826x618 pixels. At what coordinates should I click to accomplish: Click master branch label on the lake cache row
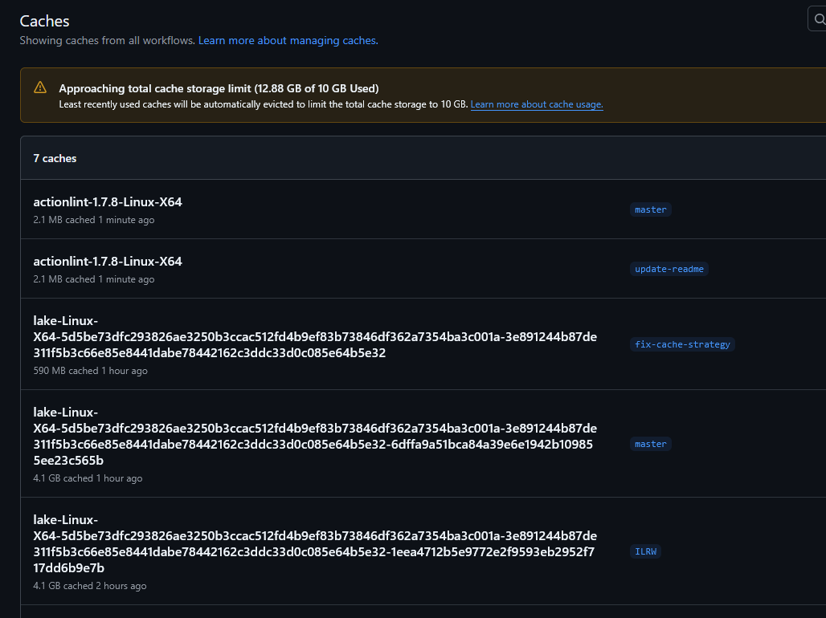tap(650, 444)
